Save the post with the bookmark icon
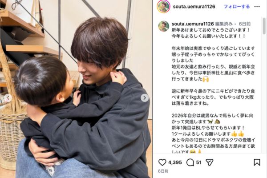267x178 pixels. 257,162
